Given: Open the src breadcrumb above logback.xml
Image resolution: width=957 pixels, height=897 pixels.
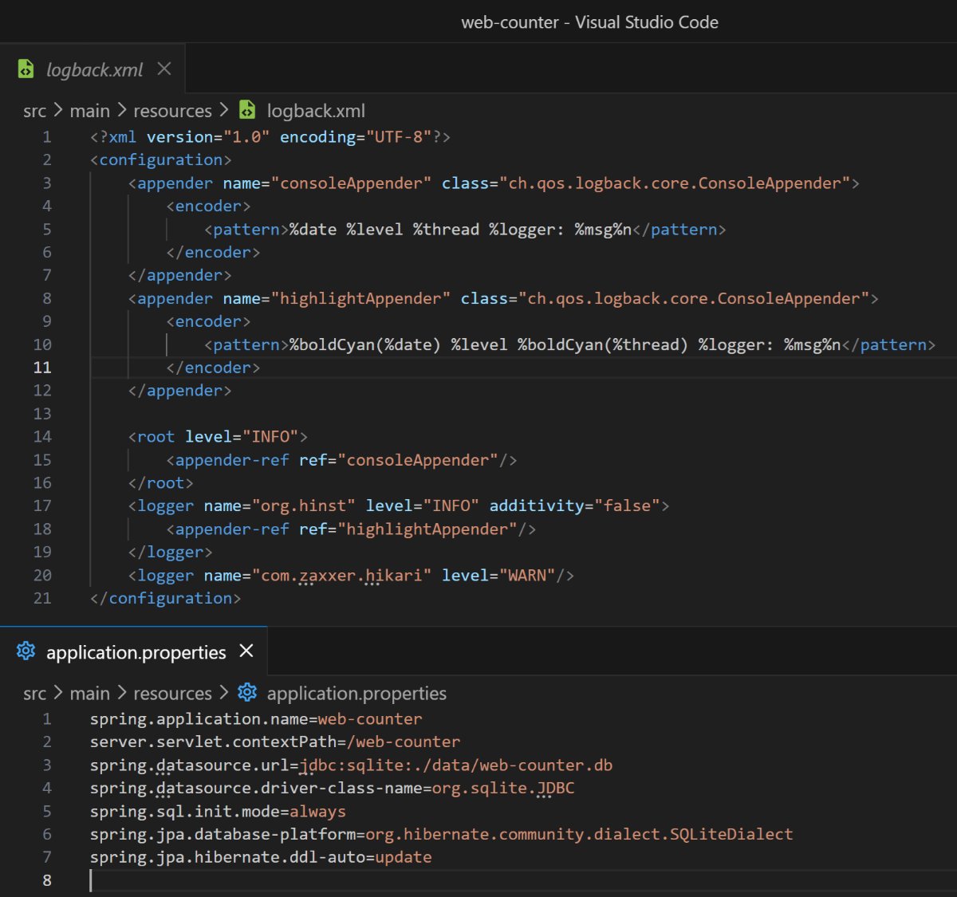Looking at the screenshot, I should pos(34,111).
